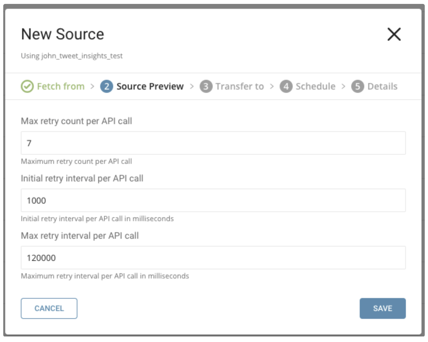Image resolution: width=428 pixels, height=342 pixels.
Task: Focus the Max retry count input field
Action: click(x=213, y=143)
